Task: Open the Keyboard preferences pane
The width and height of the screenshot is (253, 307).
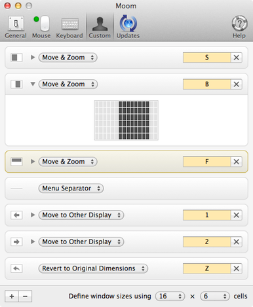Action: point(69,27)
